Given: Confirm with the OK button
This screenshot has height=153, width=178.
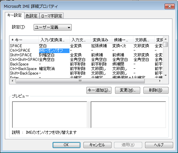Looking at the screenshot, I should [67, 145].
